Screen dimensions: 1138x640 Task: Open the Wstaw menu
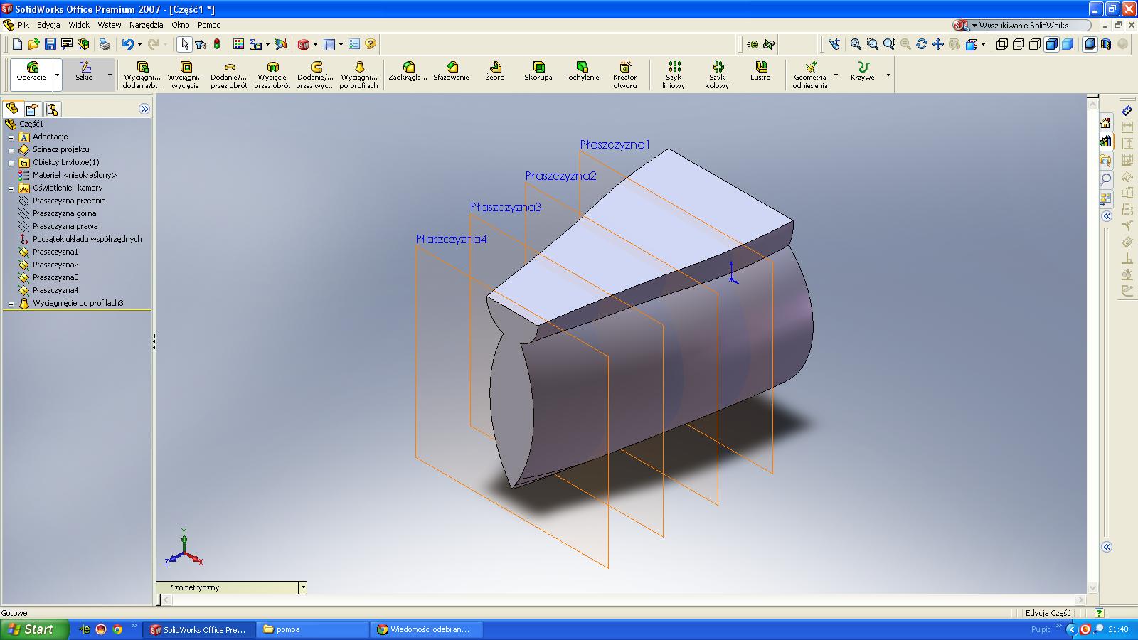[x=110, y=25]
